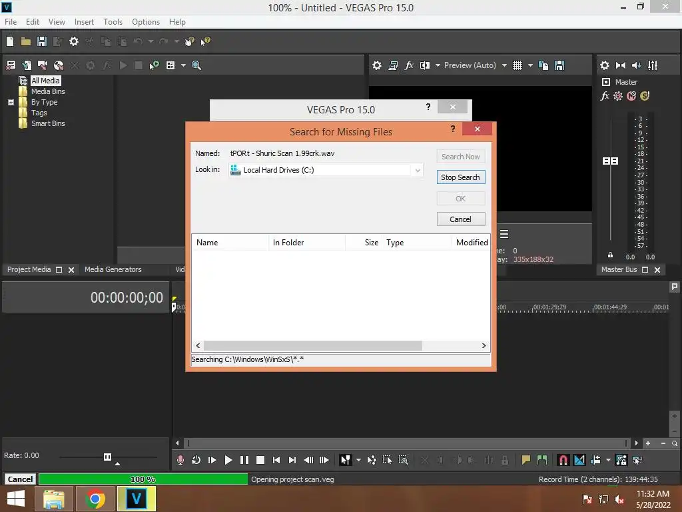682x512 pixels.
Task: Open File Explorer from the taskbar
Action: click(53, 499)
